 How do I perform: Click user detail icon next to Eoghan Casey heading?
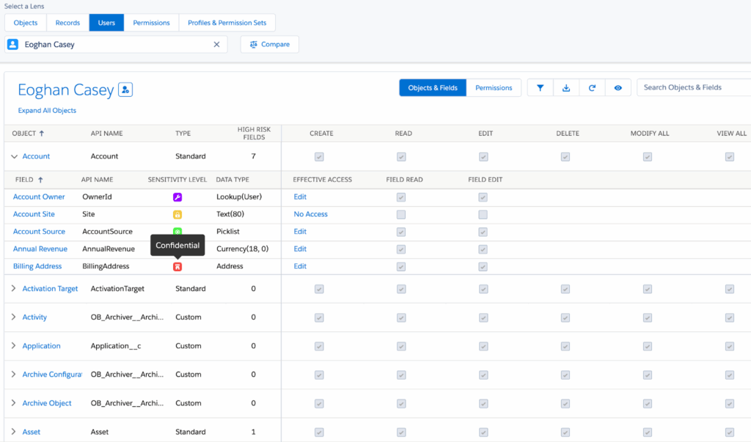tap(125, 89)
